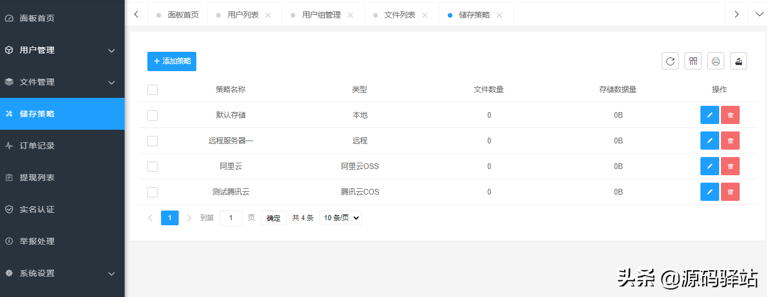Viewport: 767px width, 297px height.
Task: Click the 提现列表 list icon in sidebar
Action: (9, 178)
